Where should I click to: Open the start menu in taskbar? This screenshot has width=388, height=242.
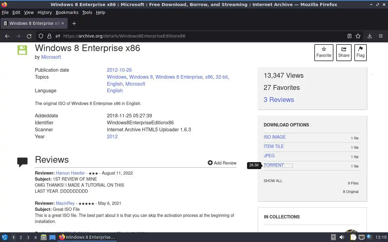click(x=5, y=237)
